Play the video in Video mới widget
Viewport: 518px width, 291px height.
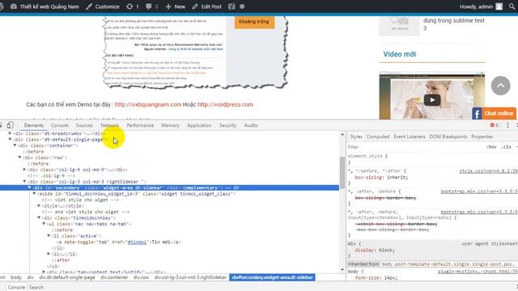coord(431,100)
